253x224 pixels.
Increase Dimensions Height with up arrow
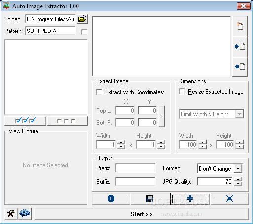pos(239,142)
